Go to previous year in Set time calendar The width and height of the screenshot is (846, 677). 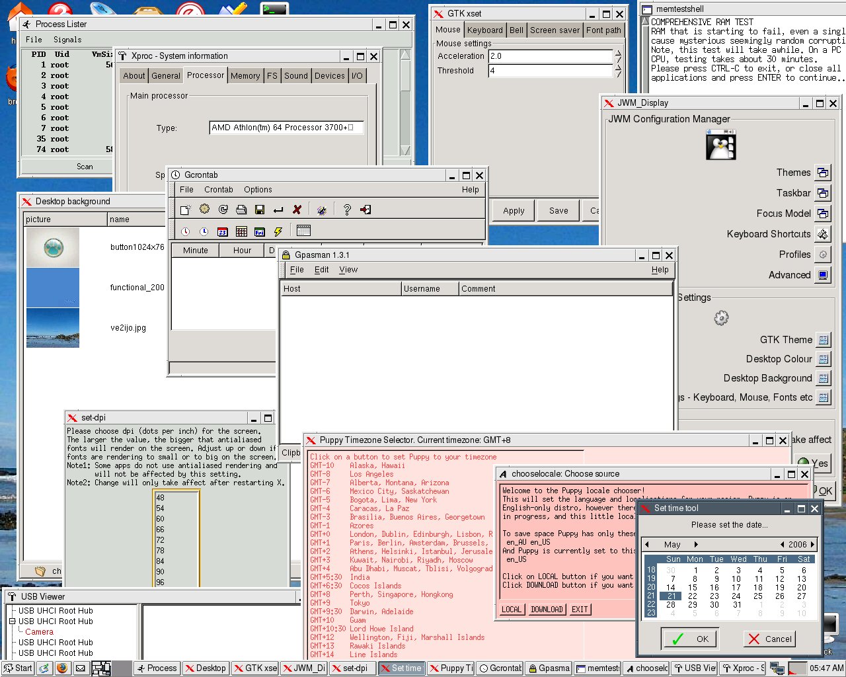tap(783, 545)
